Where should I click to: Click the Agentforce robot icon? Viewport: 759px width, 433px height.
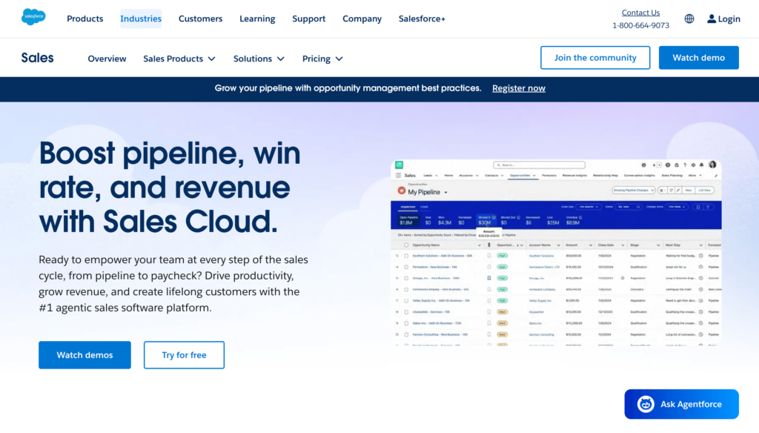tap(646, 404)
